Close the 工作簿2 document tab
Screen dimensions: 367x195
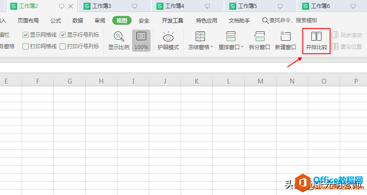(71, 6)
